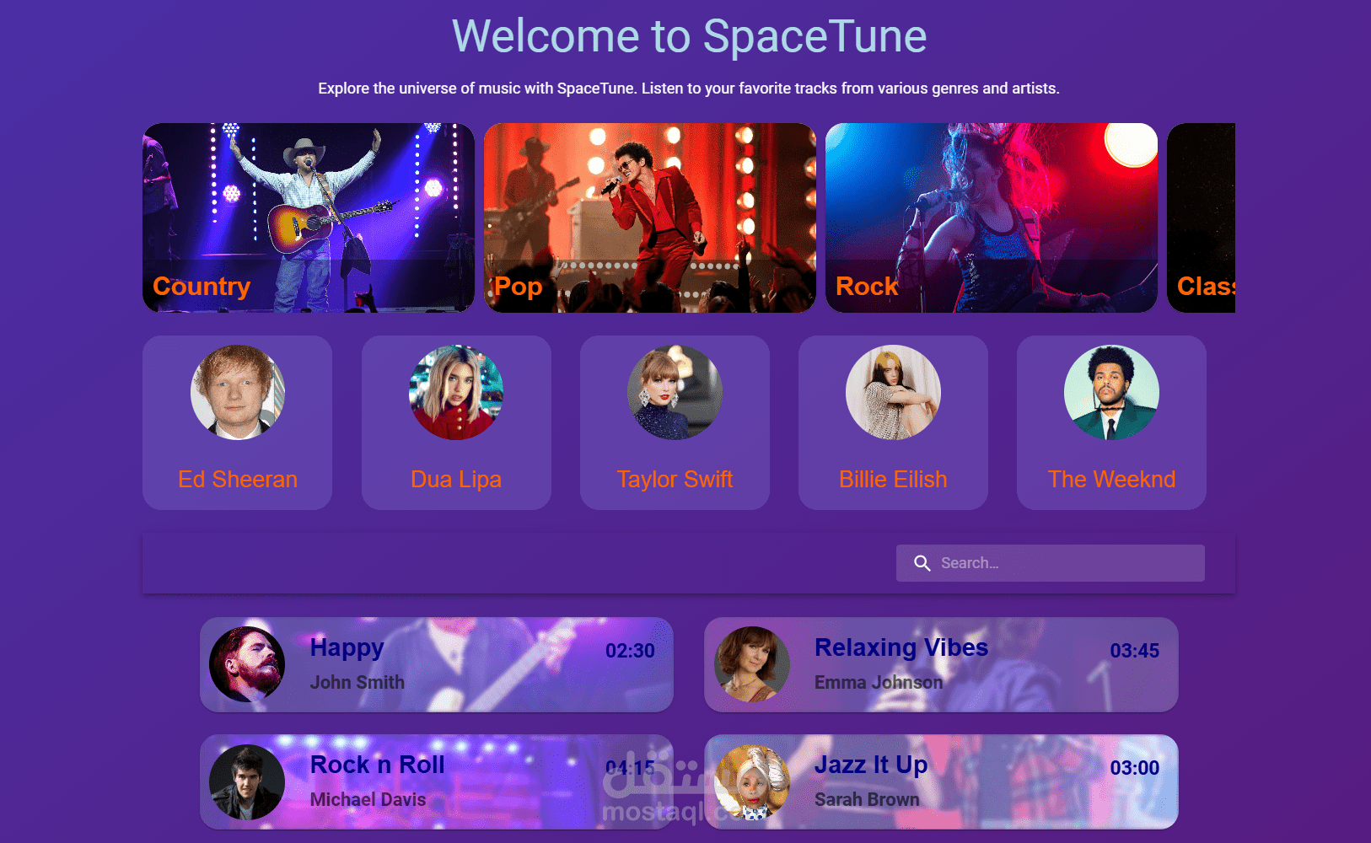Select the Rock genre card
1371x843 pixels.
tap(992, 217)
